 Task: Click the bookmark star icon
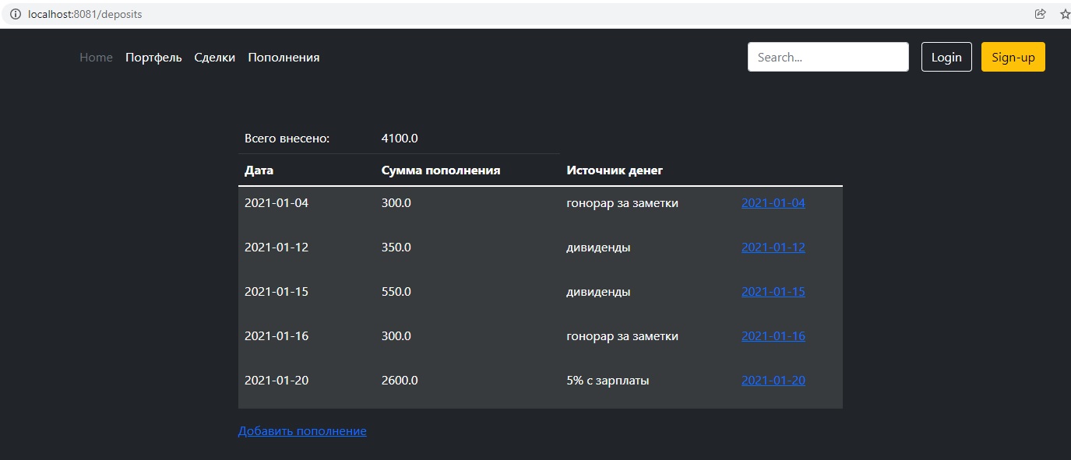point(1063,13)
